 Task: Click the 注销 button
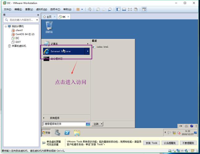click(96, 124)
